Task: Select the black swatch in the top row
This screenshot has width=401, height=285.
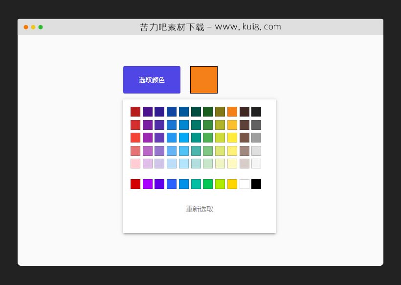Action: click(256, 111)
